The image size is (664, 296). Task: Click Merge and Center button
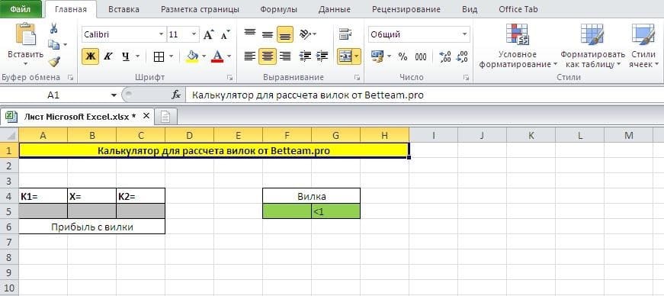click(345, 56)
